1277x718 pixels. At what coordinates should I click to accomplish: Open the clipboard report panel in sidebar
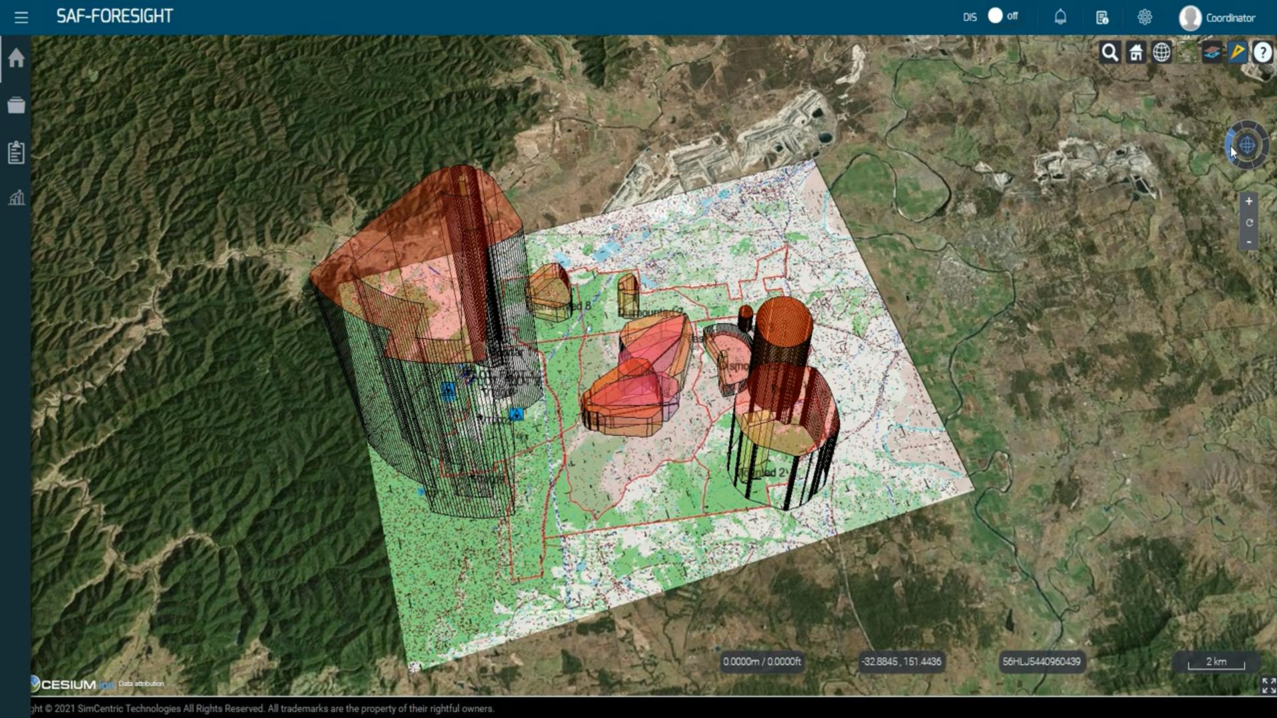tap(17, 152)
